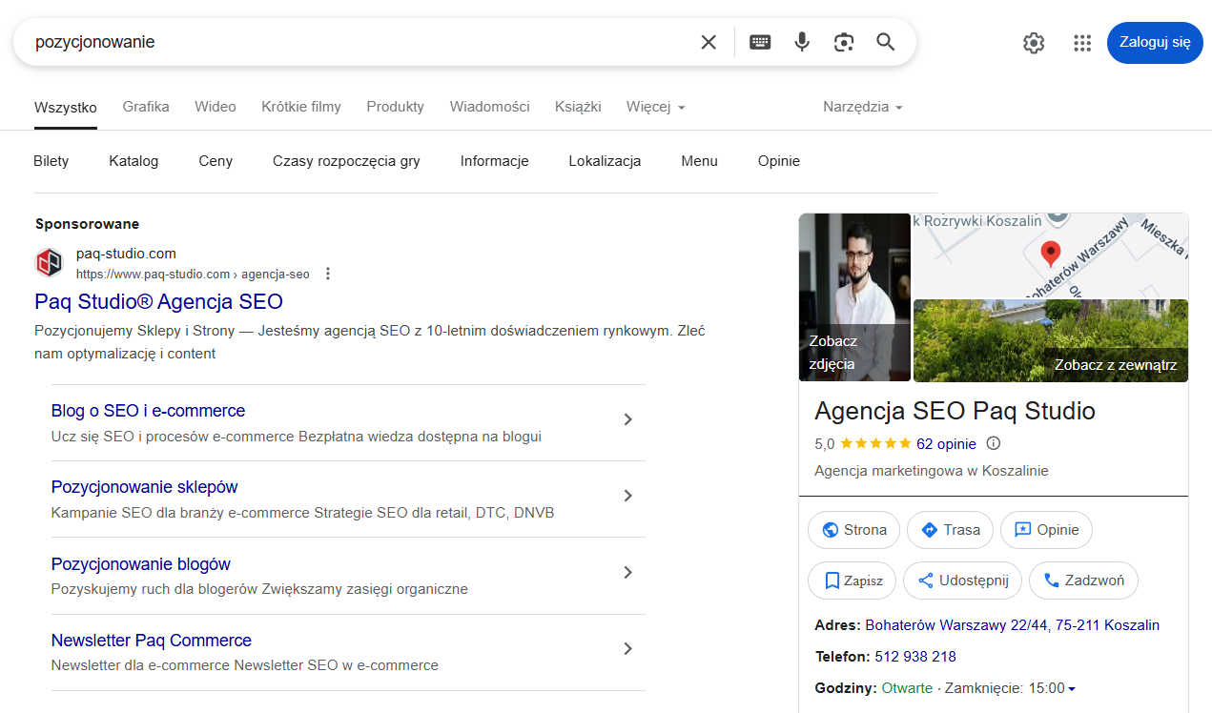This screenshot has height=713, width=1212.
Task: Select the Katalog filter chip
Action: (134, 161)
